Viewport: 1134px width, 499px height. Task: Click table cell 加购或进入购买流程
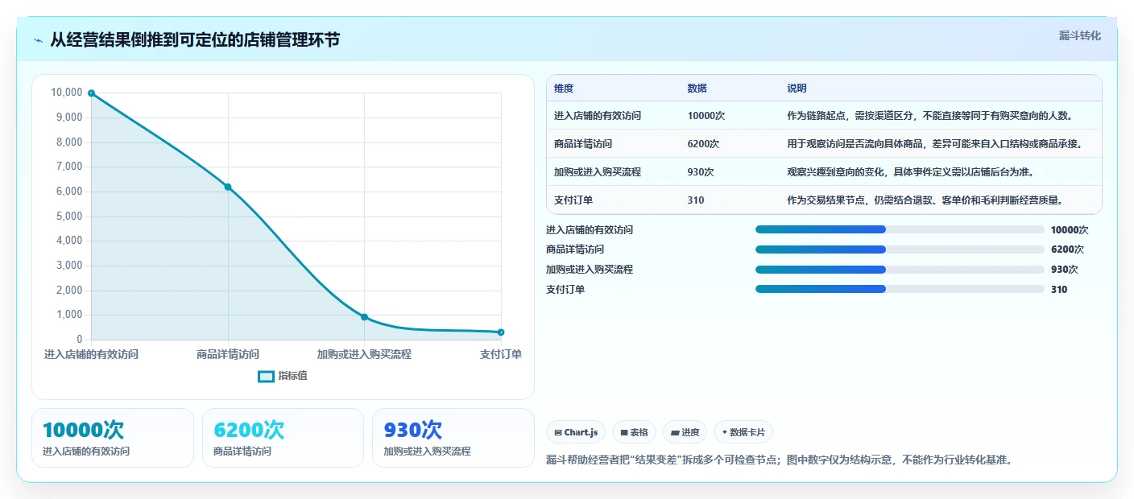(598, 172)
